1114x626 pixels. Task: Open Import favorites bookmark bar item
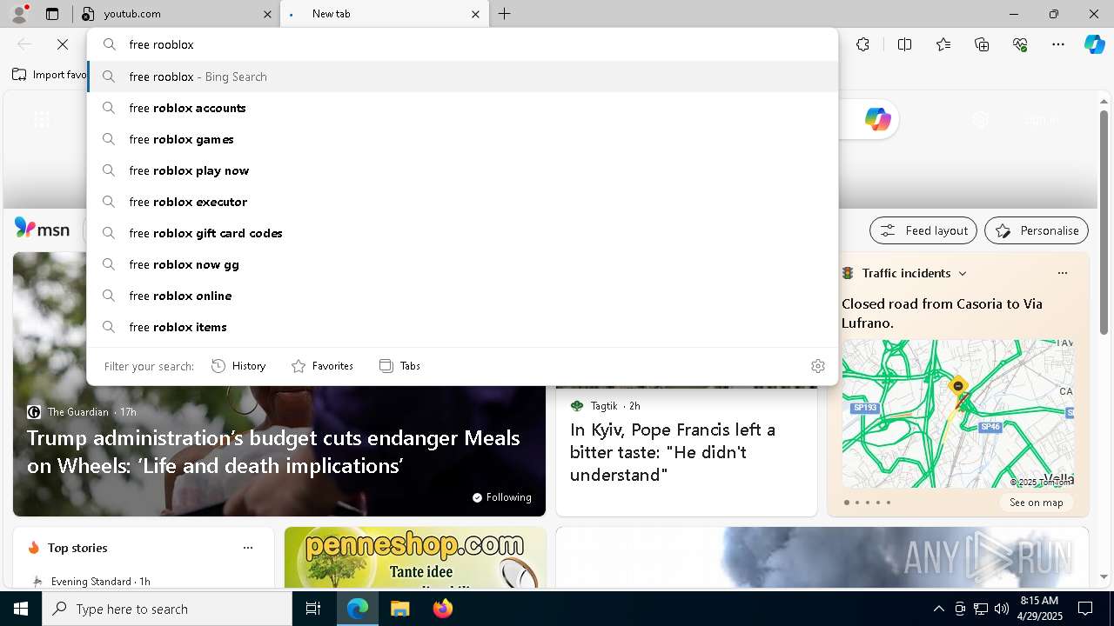pyautogui.click(x=49, y=75)
